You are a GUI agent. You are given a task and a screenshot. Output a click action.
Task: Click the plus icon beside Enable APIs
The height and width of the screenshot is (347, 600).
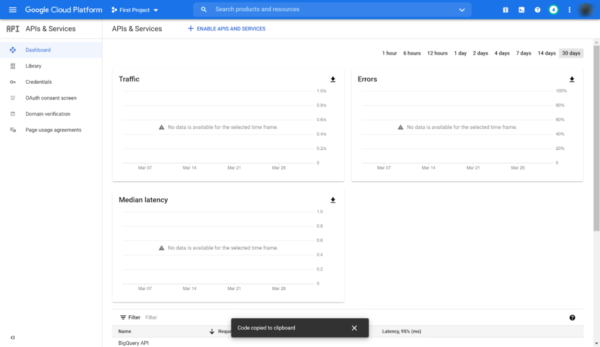190,29
